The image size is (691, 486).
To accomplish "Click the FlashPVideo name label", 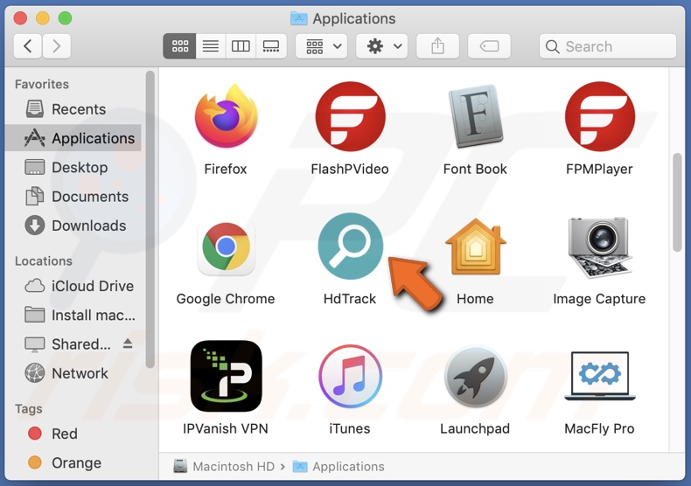I will (350, 169).
